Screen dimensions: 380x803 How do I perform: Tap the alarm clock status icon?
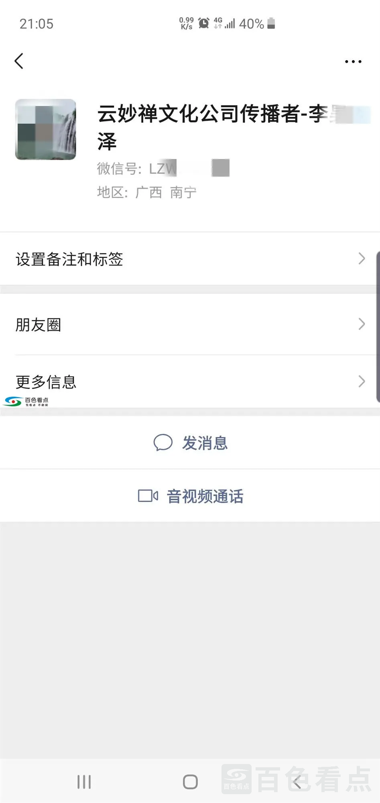pyautogui.click(x=204, y=23)
